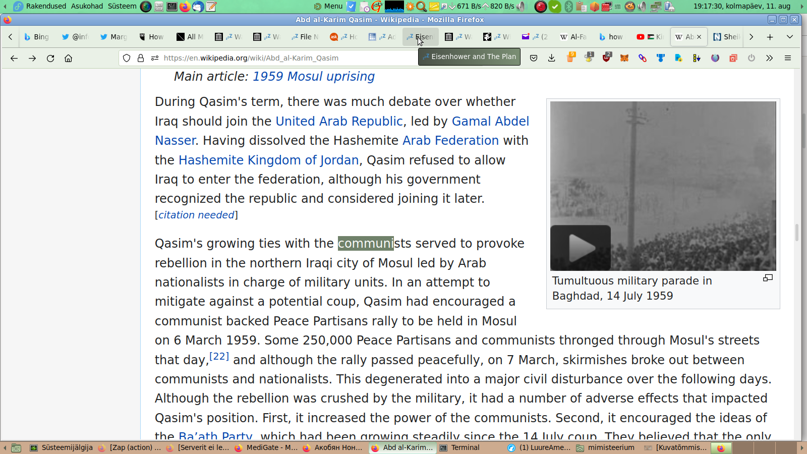The width and height of the screenshot is (807, 454).
Task: Open the Firefox application menu
Action: [788, 58]
